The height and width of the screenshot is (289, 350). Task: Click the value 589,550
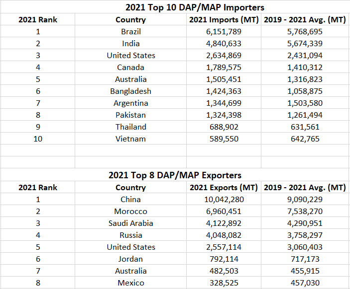click(x=224, y=139)
